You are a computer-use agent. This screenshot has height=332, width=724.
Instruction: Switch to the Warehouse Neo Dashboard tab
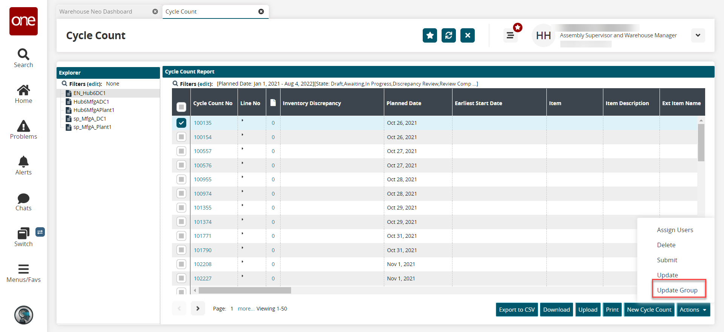96,12
